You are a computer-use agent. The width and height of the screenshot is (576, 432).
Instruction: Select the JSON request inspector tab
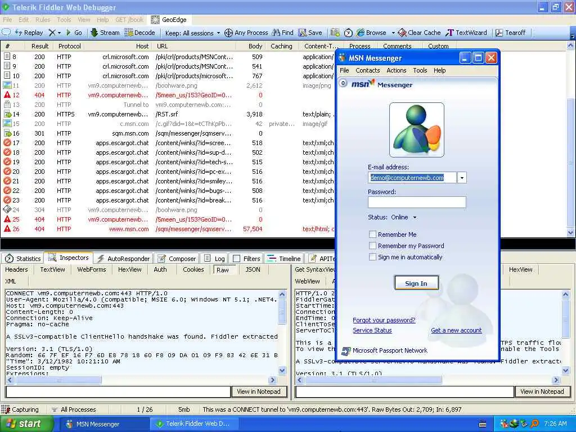(253, 269)
